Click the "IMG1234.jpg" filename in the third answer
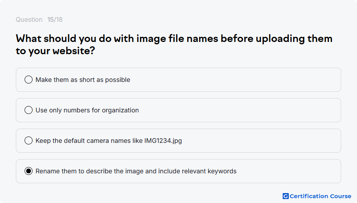Screen dimensions: 357x203 coord(163,141)
